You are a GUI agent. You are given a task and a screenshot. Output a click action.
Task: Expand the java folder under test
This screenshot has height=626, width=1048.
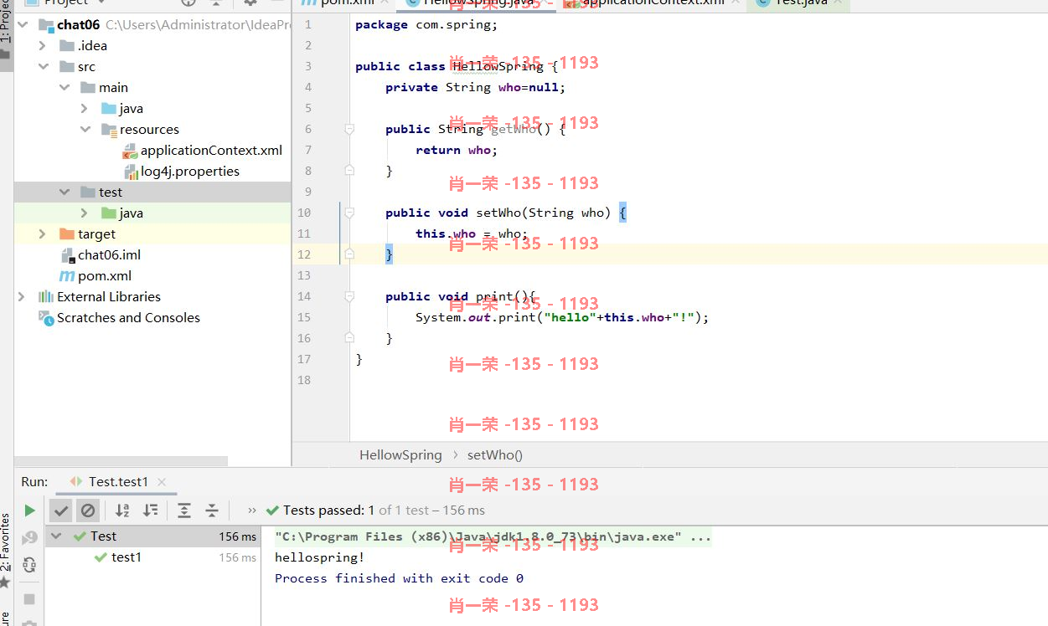85,213
